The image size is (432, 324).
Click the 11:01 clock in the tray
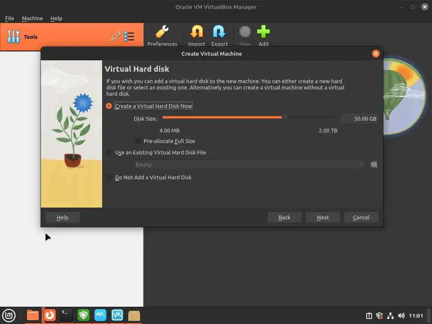(x=416, y=316)
